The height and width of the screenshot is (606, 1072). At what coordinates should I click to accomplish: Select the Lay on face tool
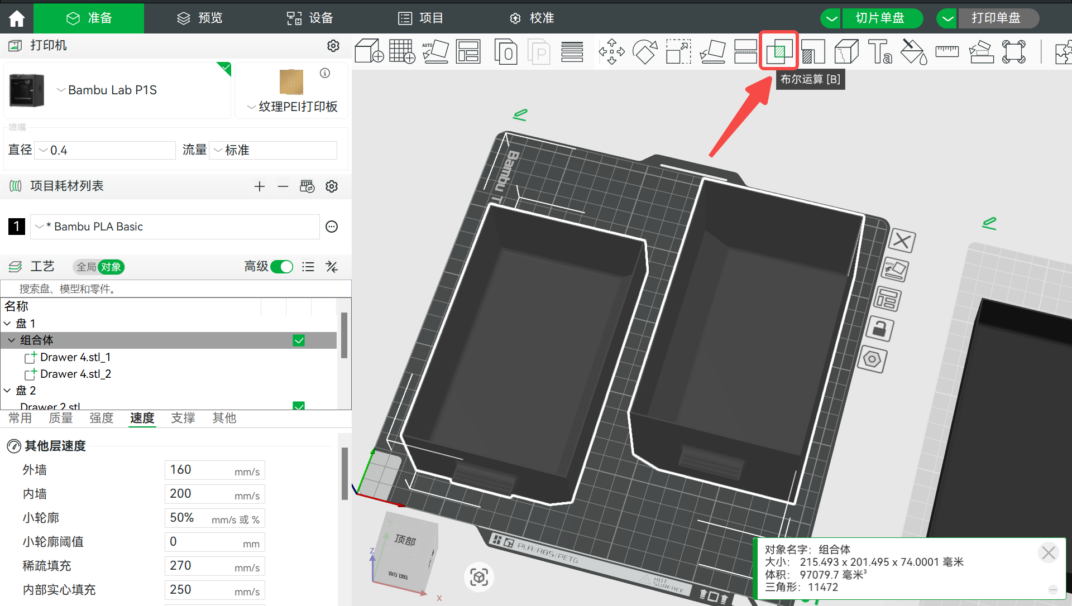tap(712, 51)
